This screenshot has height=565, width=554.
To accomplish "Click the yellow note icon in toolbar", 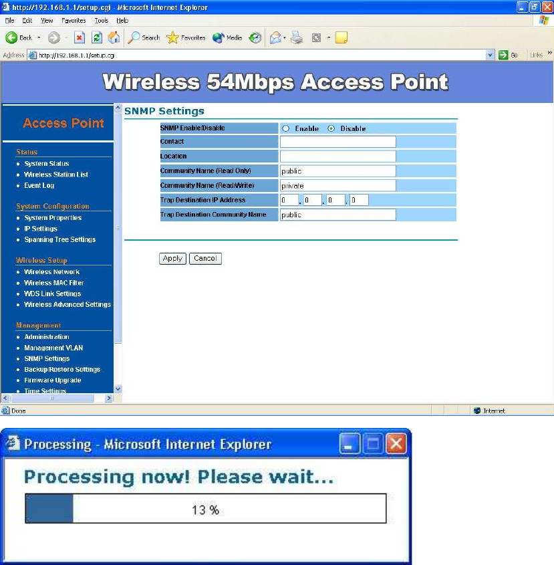I will pyautogui.click(x=341, y=37).
